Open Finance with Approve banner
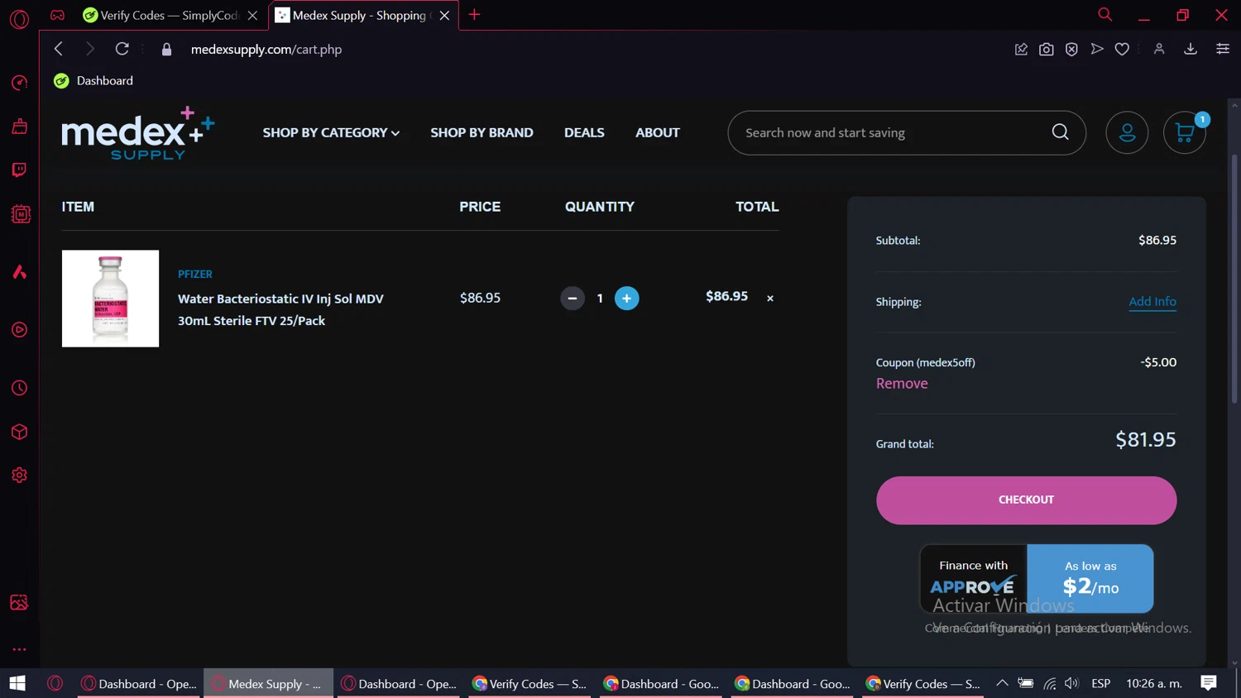 click(x=1037, y=578)
